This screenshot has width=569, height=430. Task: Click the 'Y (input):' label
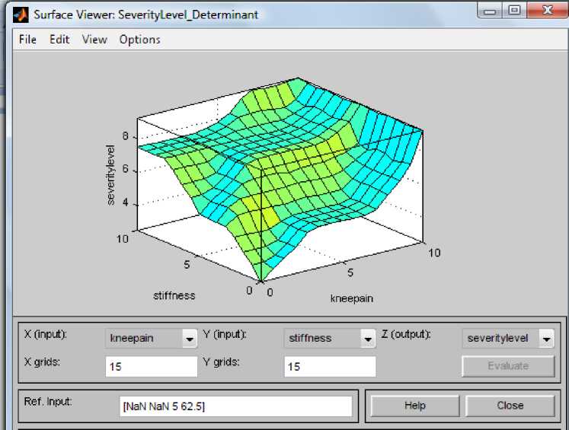pos(224,334)
